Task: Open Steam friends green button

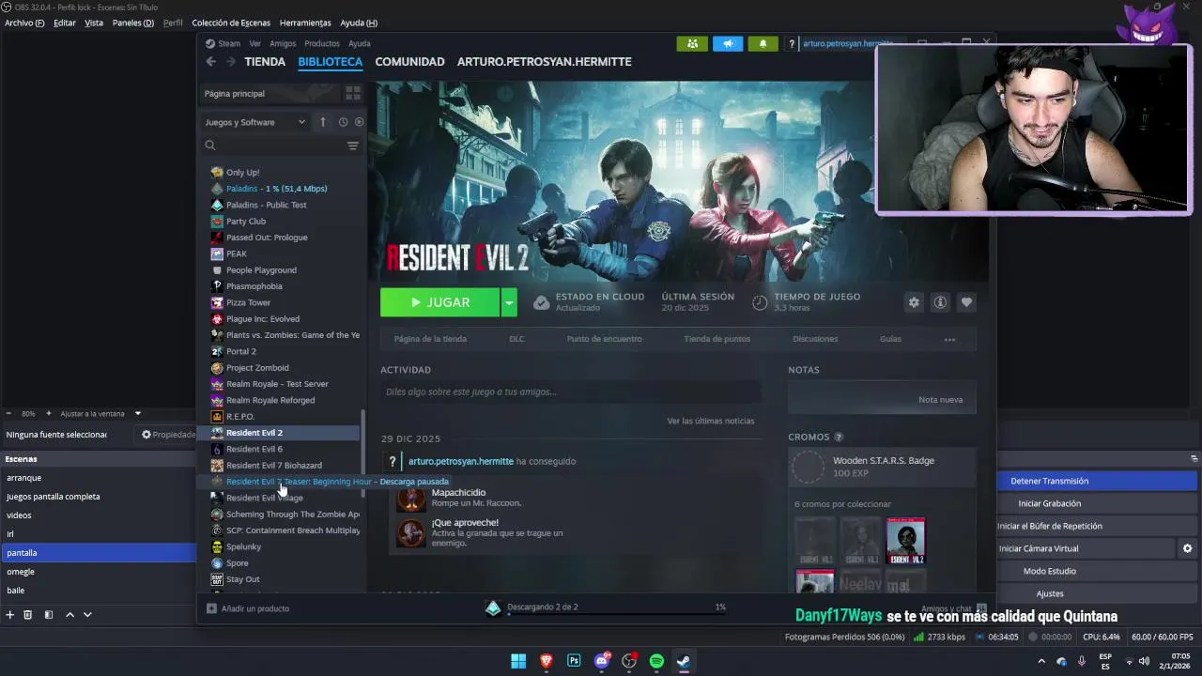Action: pos(692,43)
